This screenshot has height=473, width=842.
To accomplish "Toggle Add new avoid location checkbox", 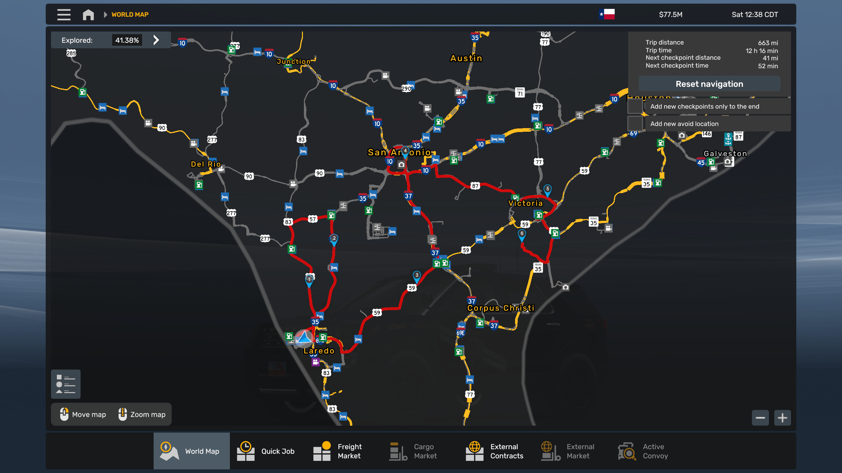I will click(x=635, y=124).
